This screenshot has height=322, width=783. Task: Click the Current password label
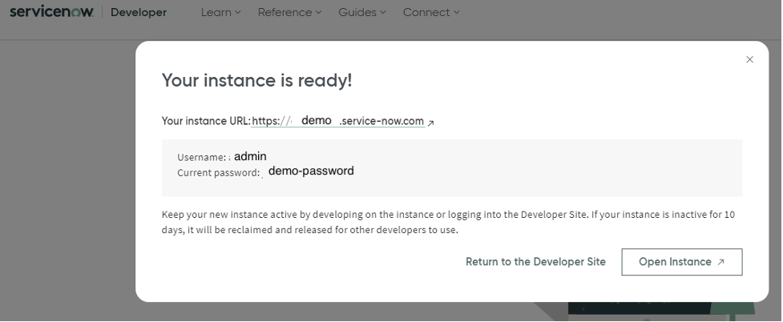tap(219, 173)
